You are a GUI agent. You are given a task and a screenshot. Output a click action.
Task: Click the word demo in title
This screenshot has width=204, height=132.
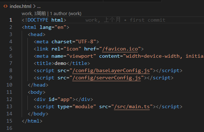pos(60,63)
